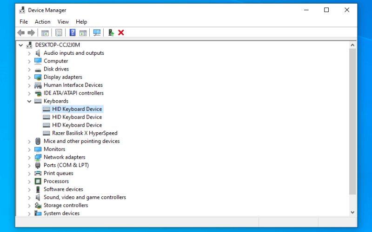
Task: Maximize the Device Manager window
Action: [326, 10]
